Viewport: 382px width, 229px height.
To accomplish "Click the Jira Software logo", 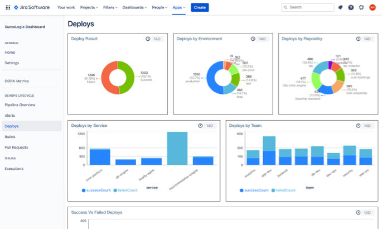I will coord(32,7).
